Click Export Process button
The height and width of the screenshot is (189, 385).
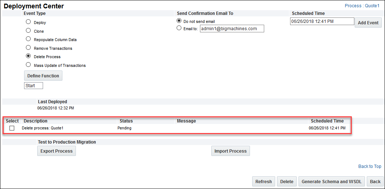tap(57, 151)
